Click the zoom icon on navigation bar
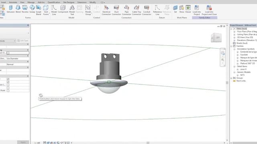This screenshot has height=144, width=257. (222, 60)
